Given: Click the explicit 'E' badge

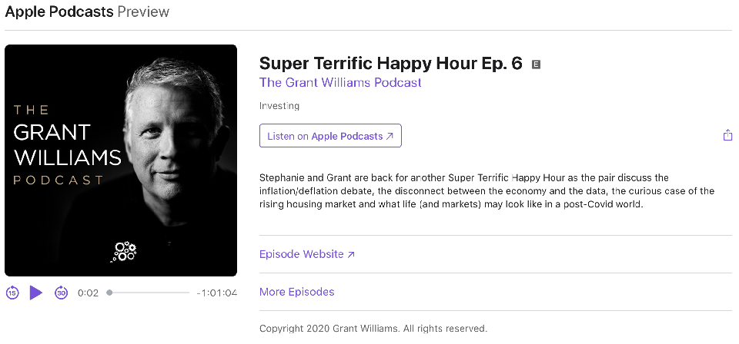Looking at the screenshot, I should [x=537, y=64].
